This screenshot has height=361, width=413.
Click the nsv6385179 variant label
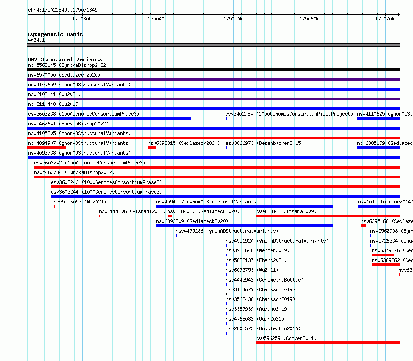tap(385, 143)
